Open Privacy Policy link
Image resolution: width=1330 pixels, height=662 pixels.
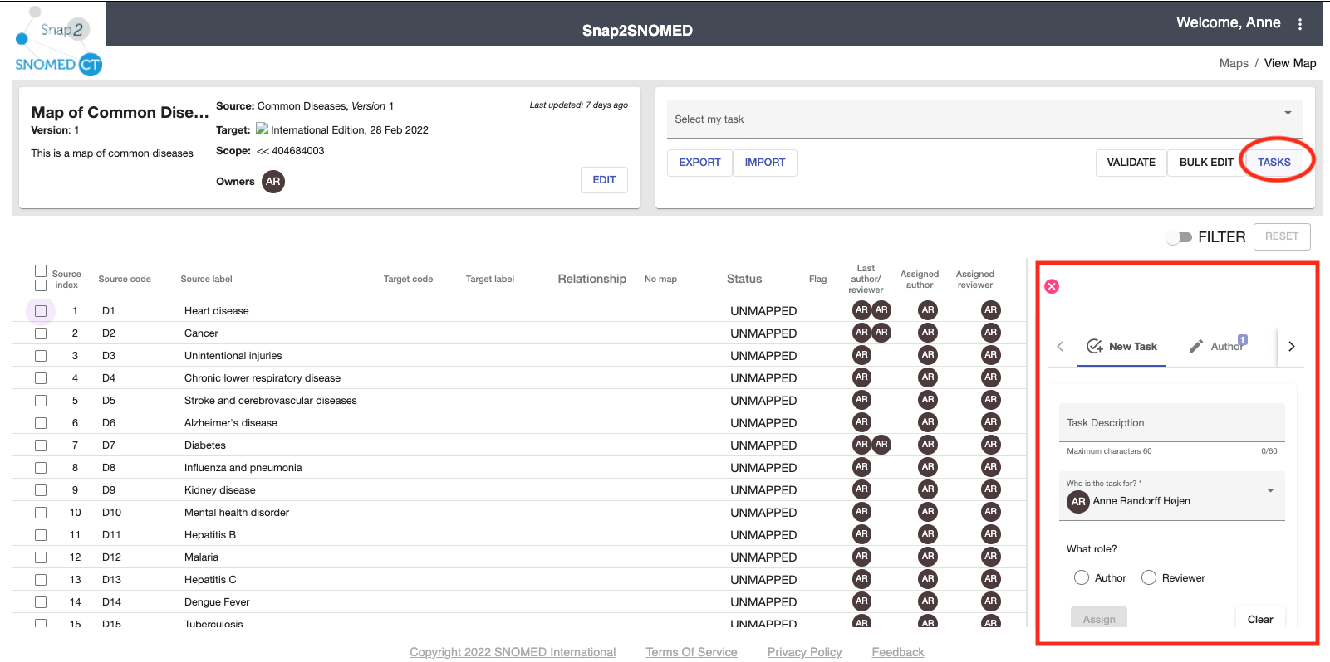click(804, 652)
